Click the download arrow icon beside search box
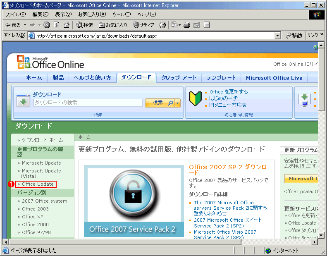The width and height of the screenshot is (327, 256). point(23,101)
